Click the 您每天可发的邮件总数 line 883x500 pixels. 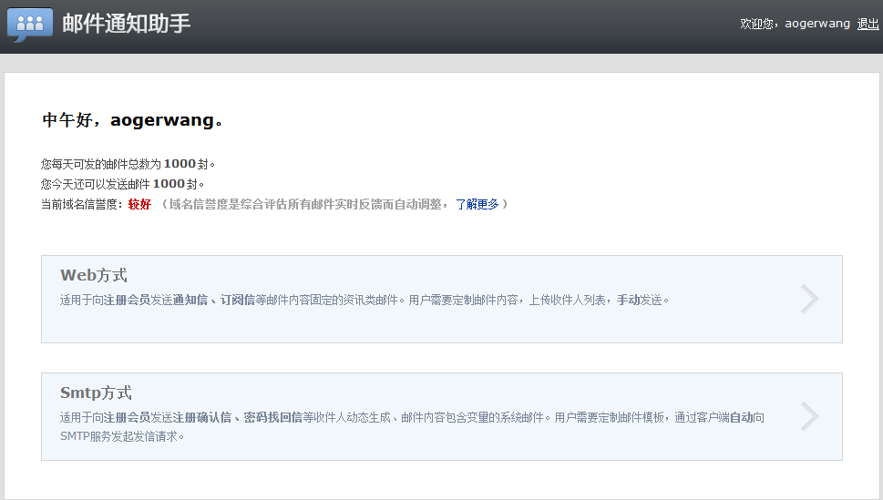coord(128,164)
